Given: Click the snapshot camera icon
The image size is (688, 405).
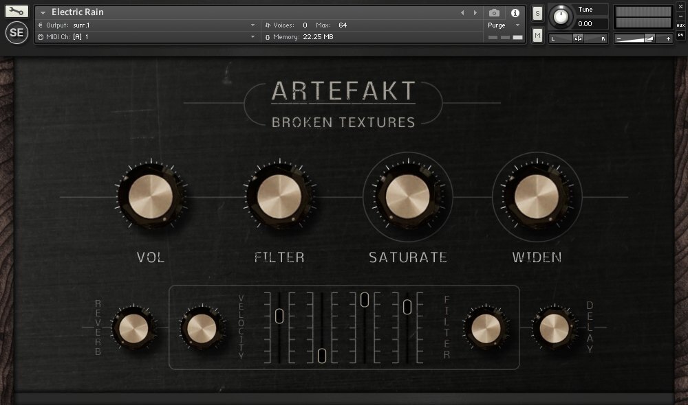Looking at the screenshot, I should [493, 12].
